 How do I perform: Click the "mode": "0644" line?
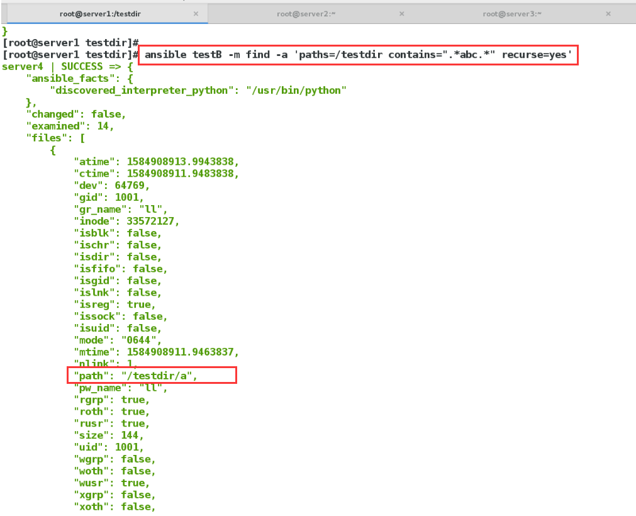(118, 340)
